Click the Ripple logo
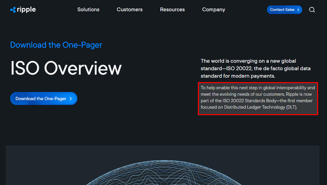This screenshot has width=327, height=185. click(x=23, y=10)
